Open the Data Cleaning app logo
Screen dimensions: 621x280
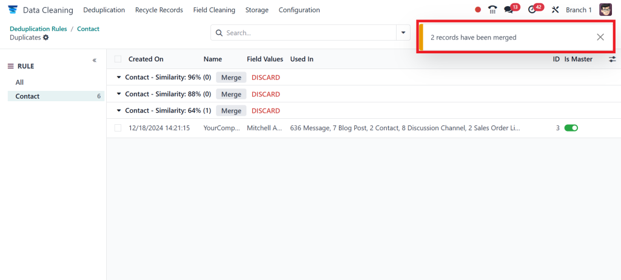pos(13,10)
